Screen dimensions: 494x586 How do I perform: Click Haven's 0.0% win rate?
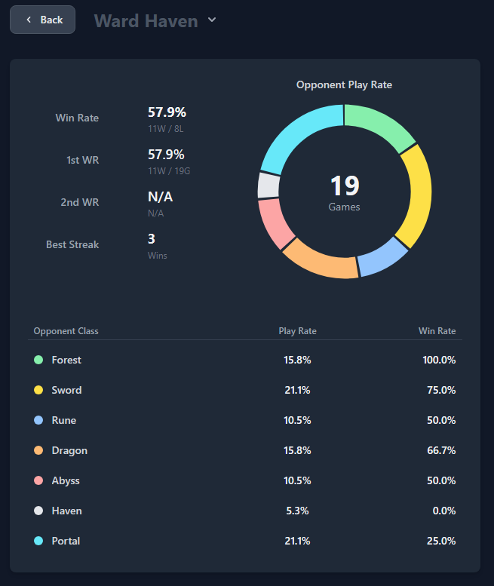click(444, 511)
